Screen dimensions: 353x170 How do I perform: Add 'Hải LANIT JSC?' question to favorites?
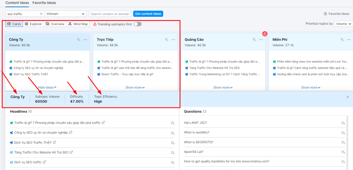pos(343,123)
